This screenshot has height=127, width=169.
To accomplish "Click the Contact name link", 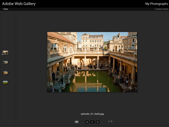I will (x=161, y=9).
